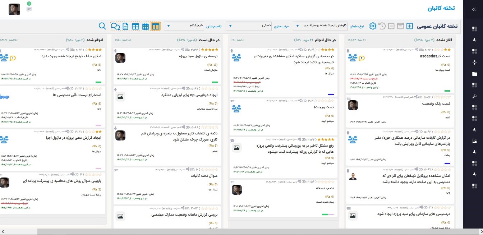The height and width of the screenshot is (235, 483).
Task: Open the wrench tool in right sidebar
Action: click(474, 96)
